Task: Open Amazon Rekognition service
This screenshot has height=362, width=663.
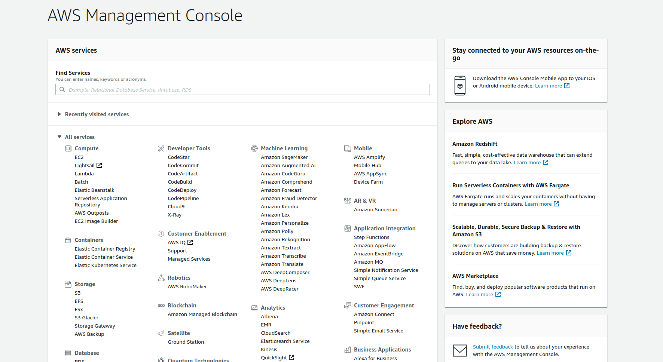Action: tap(285, 240)
